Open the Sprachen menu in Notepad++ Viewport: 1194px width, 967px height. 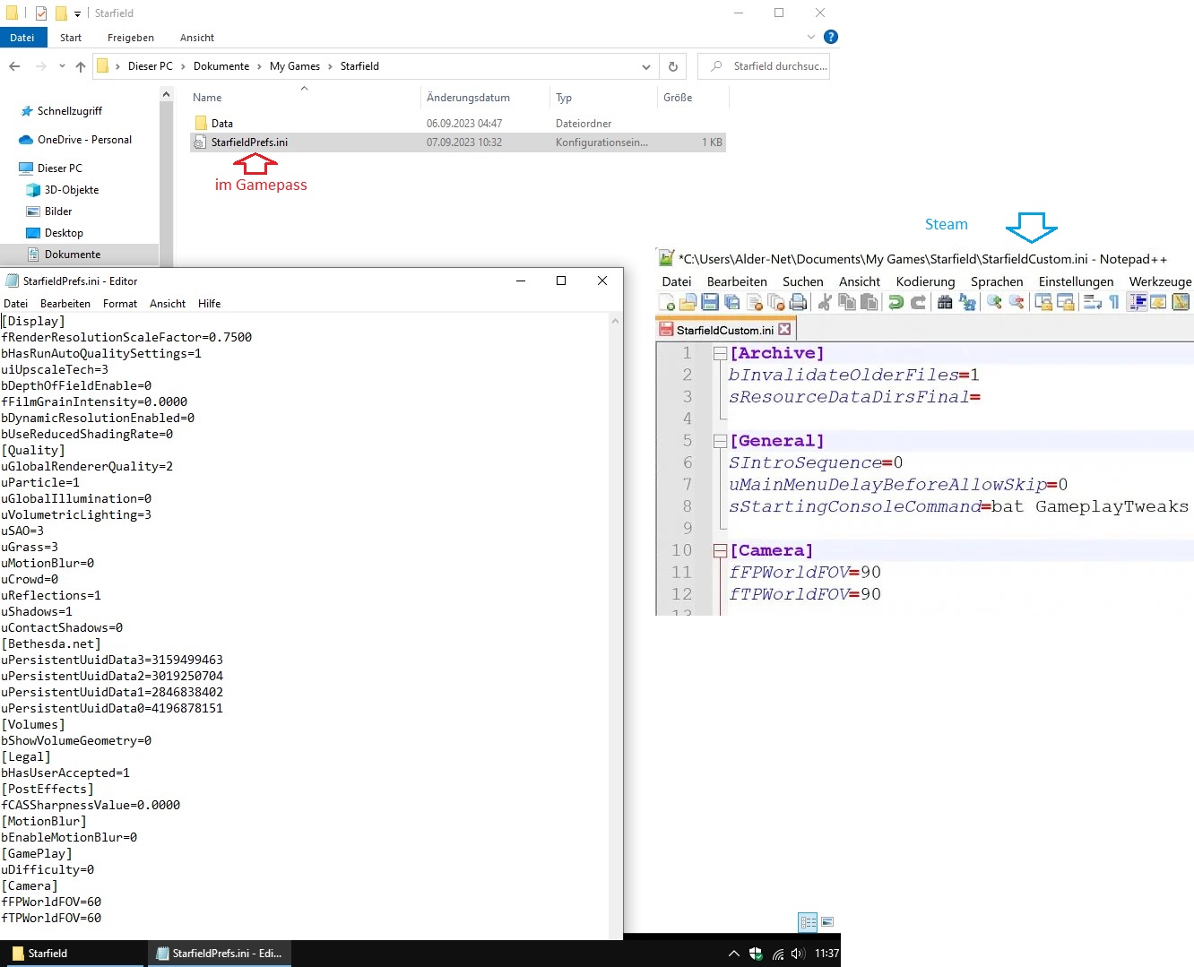(997, 281)
